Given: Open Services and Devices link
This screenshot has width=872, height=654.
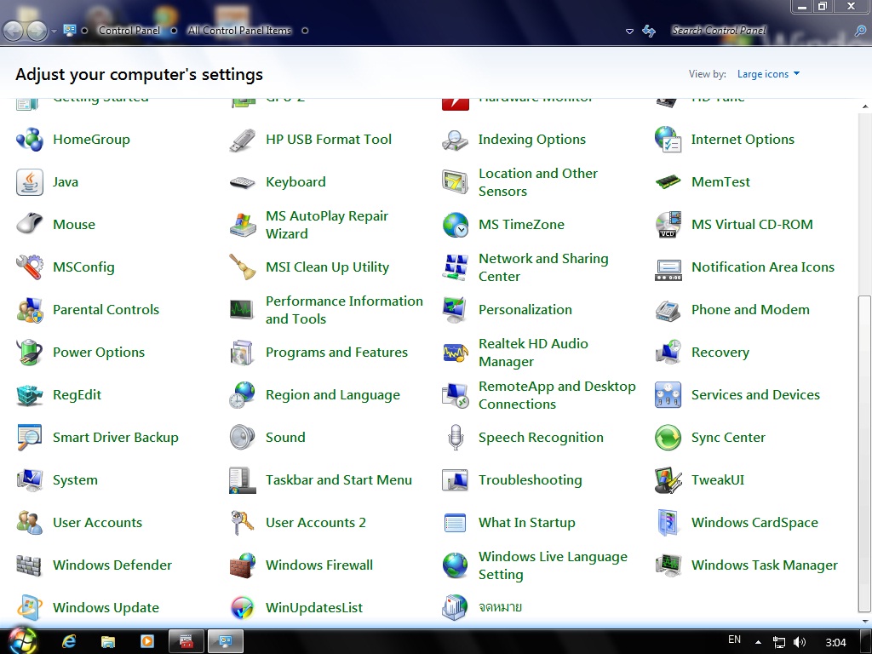Looking at the screenshot, I should pyautogui.click(x=755, y=395).
